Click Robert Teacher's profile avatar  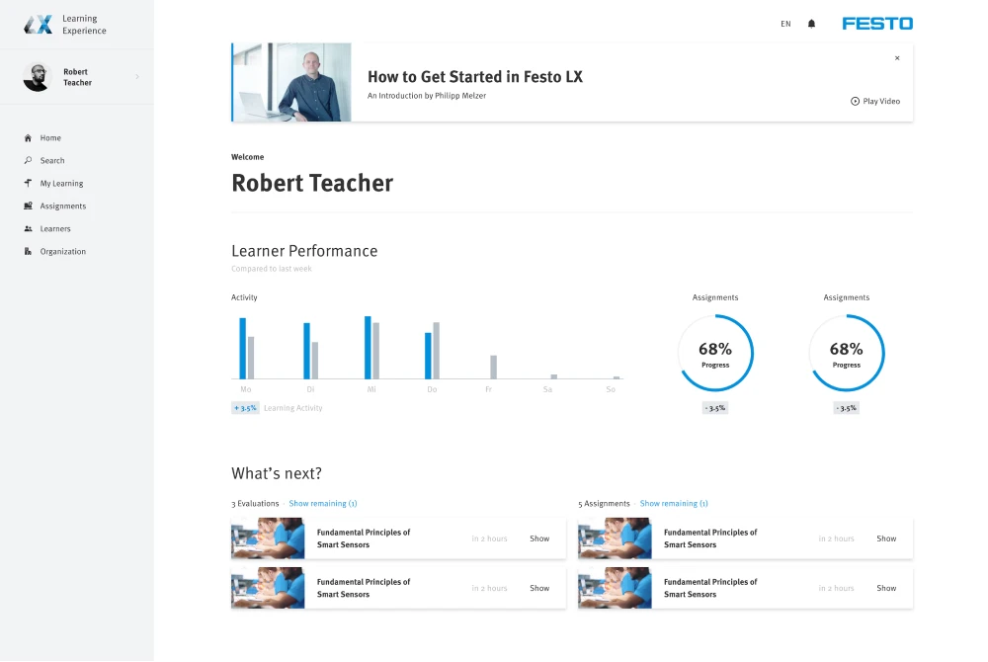(x=38, y=77)
